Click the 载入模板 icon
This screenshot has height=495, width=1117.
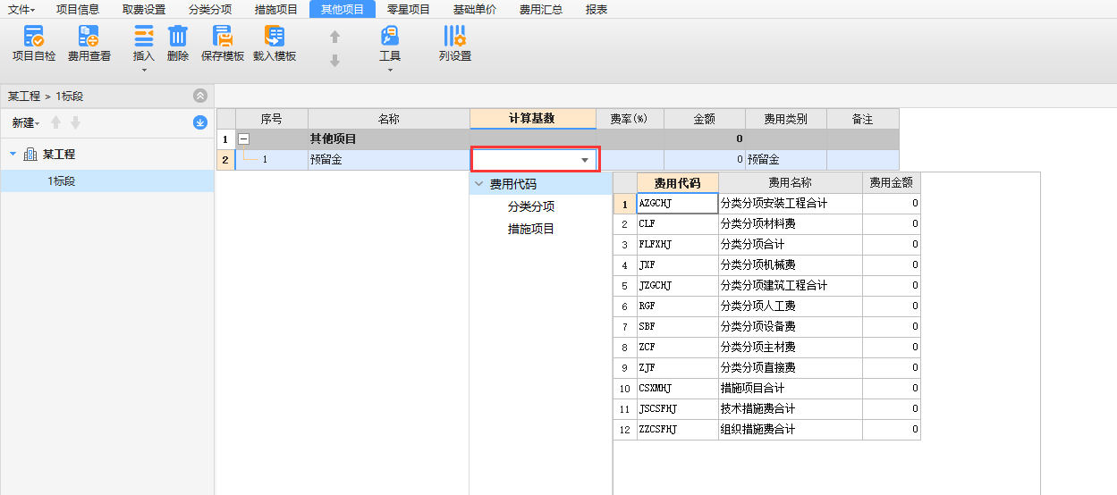tap(274, 37)
